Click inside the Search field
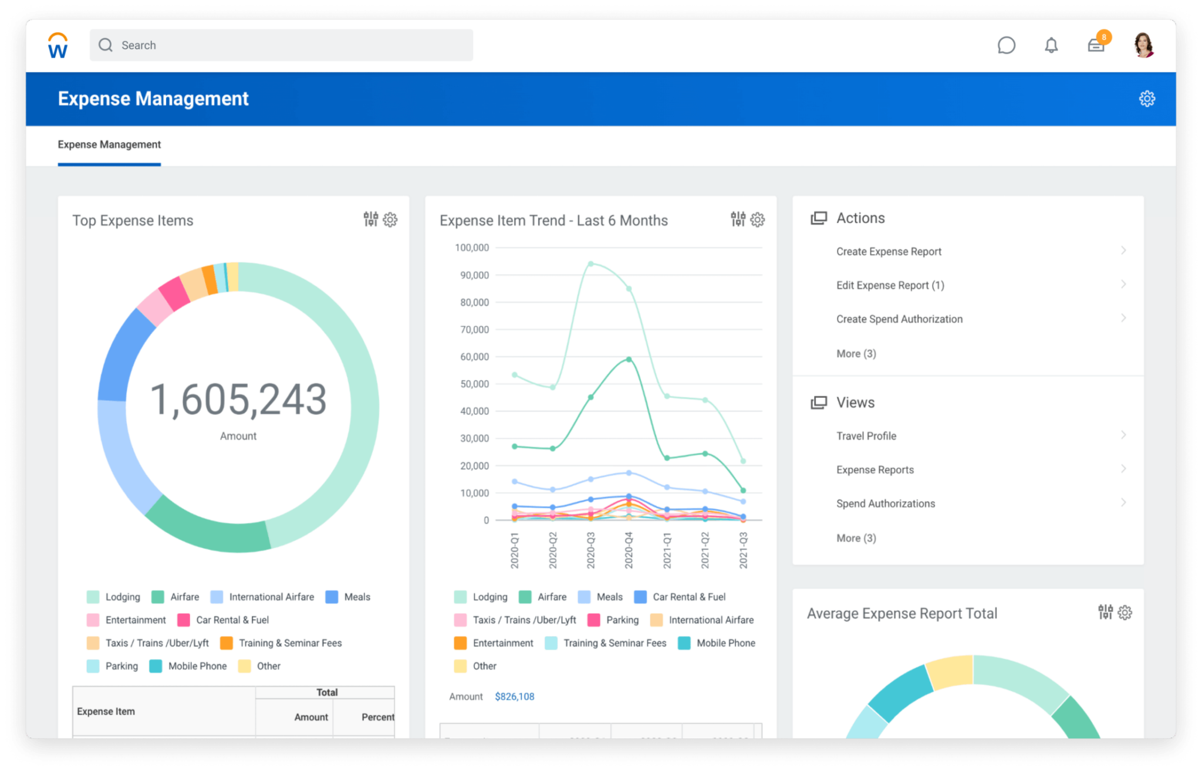The height and width of the screenshot is (771, 1202). tap(281, 45)
